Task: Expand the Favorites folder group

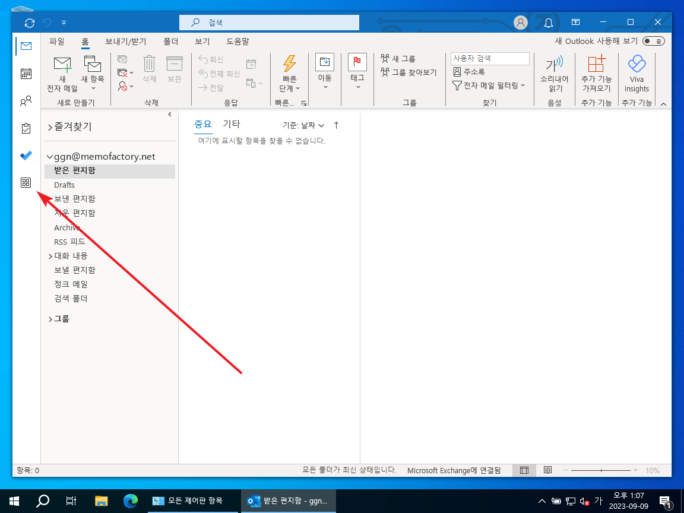Action: (50, 127)
